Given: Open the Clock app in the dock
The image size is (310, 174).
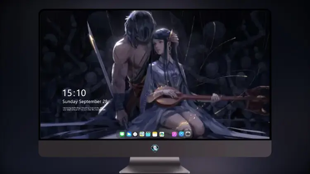Looking at the screenshot, I should tap(135, 134).
